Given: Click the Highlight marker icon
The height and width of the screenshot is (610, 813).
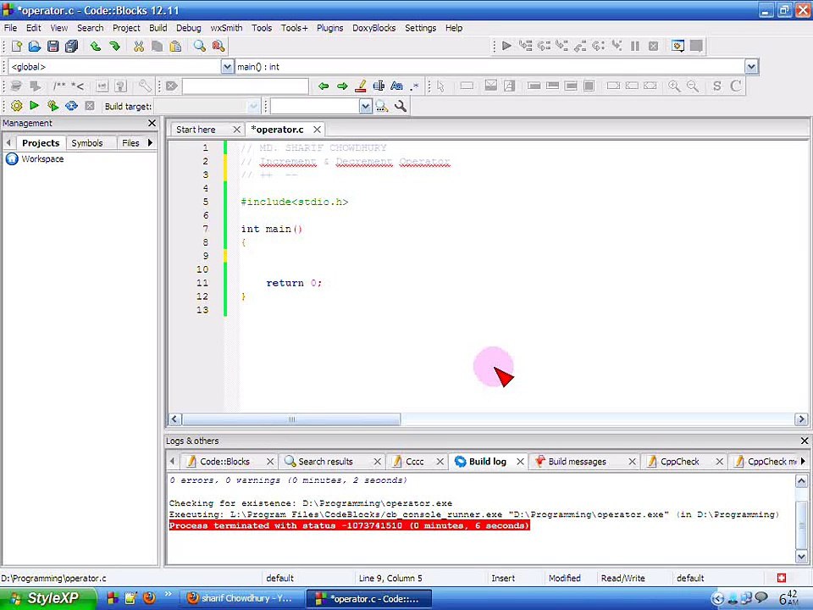Looking at the screenshot, I should pos(361,86).
